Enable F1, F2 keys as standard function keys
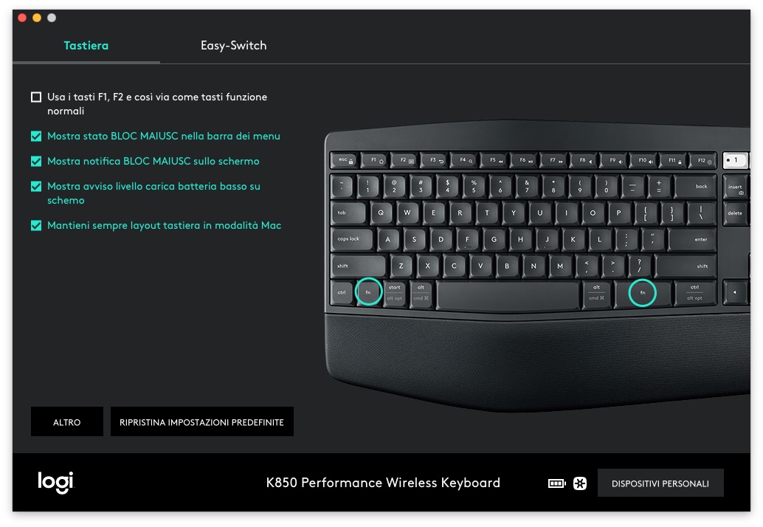Screen dimensions: 763x527 [x=36, y=97]
